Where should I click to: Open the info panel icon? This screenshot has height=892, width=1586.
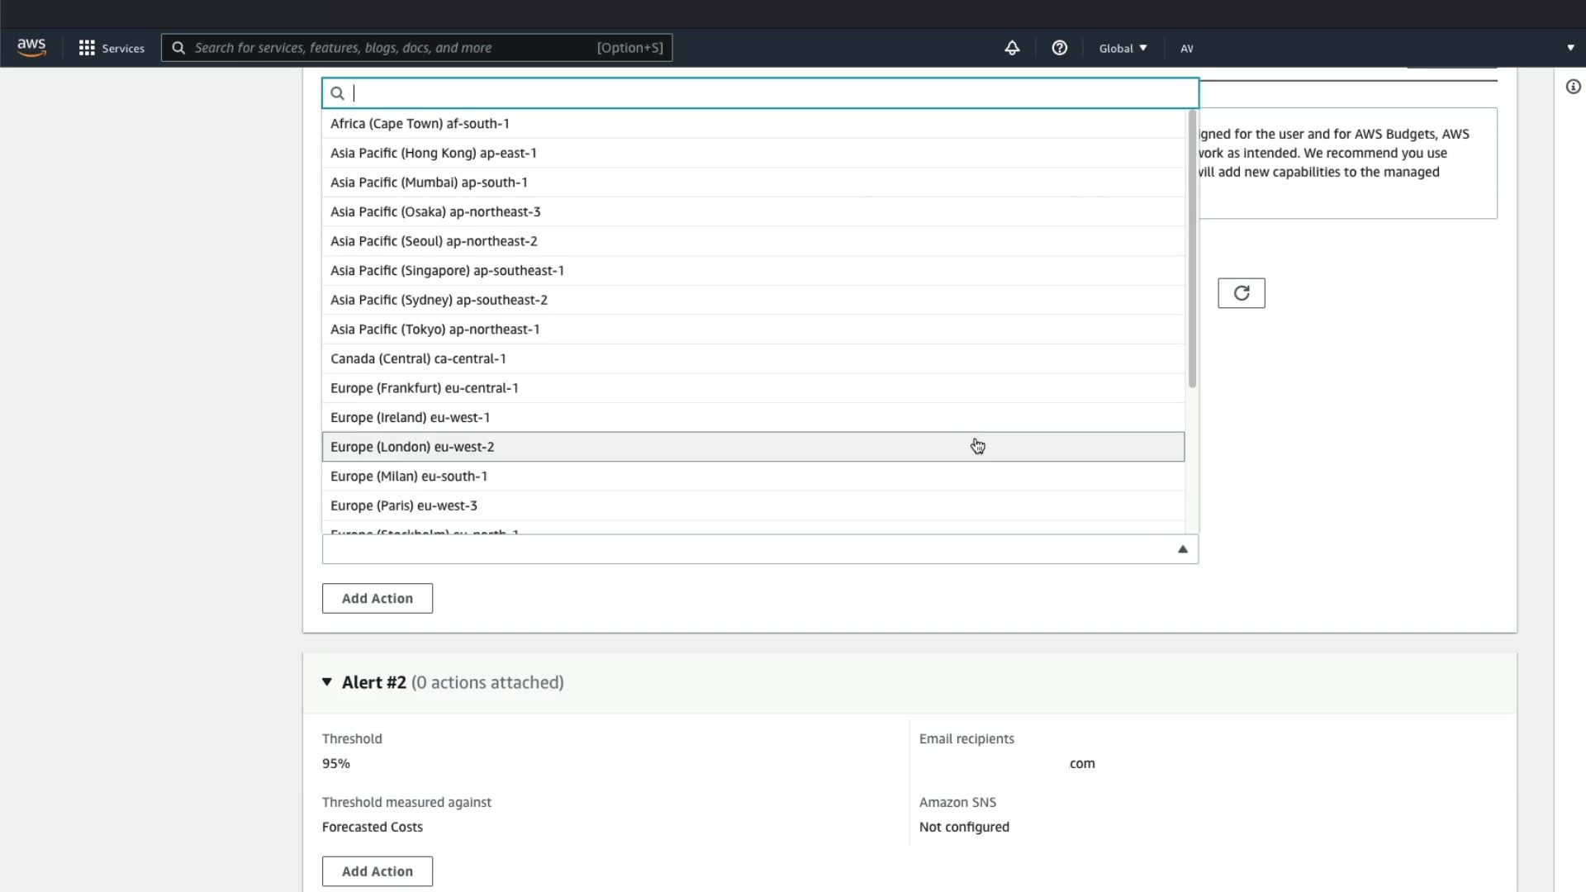tap(1573, 87)
